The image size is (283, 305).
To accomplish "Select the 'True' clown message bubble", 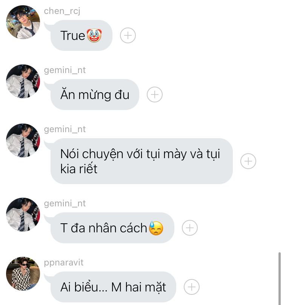I will click(x=81, y=35).
